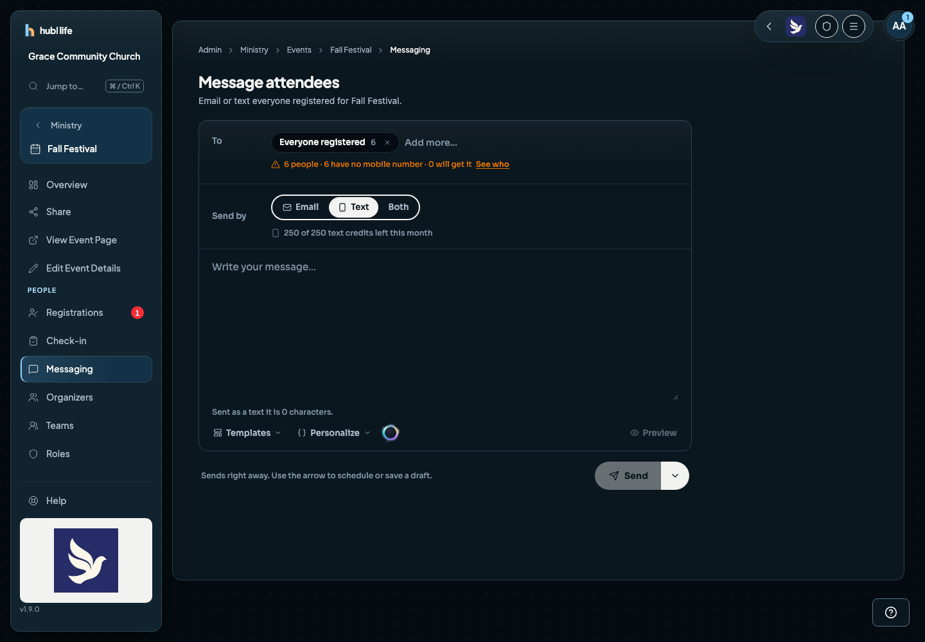Open Organizers in the sidebar
This screenshot has width=925, height=642.
coord(86,397)
